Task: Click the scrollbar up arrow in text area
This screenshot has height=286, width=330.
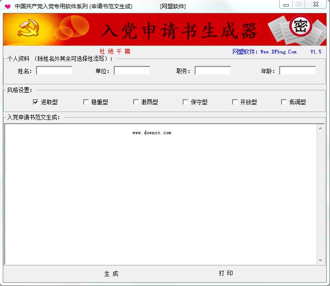Action: click(320, 128)
